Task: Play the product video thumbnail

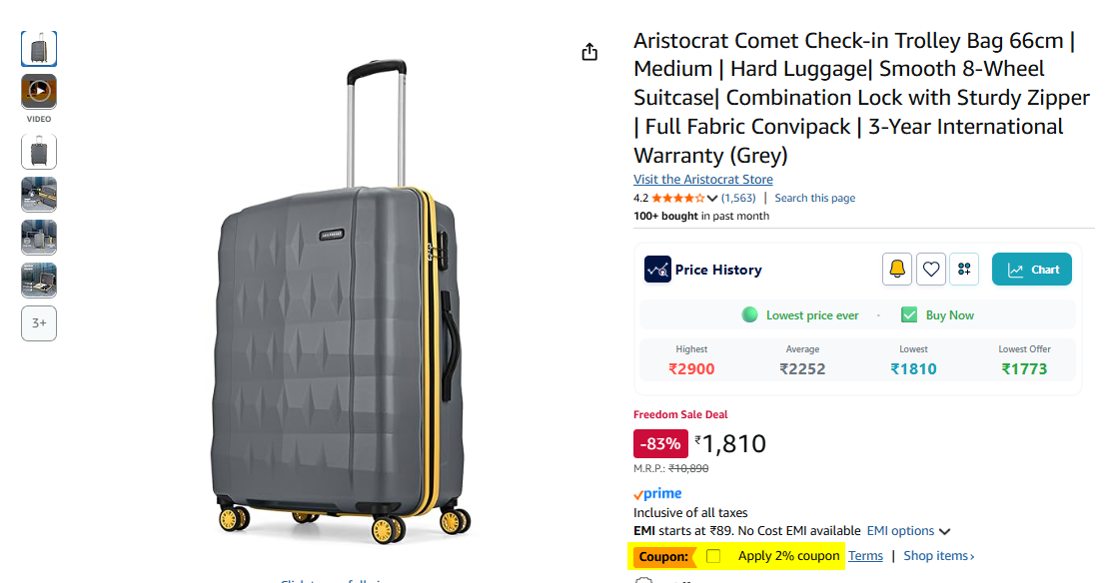Action: coord(39,91)
